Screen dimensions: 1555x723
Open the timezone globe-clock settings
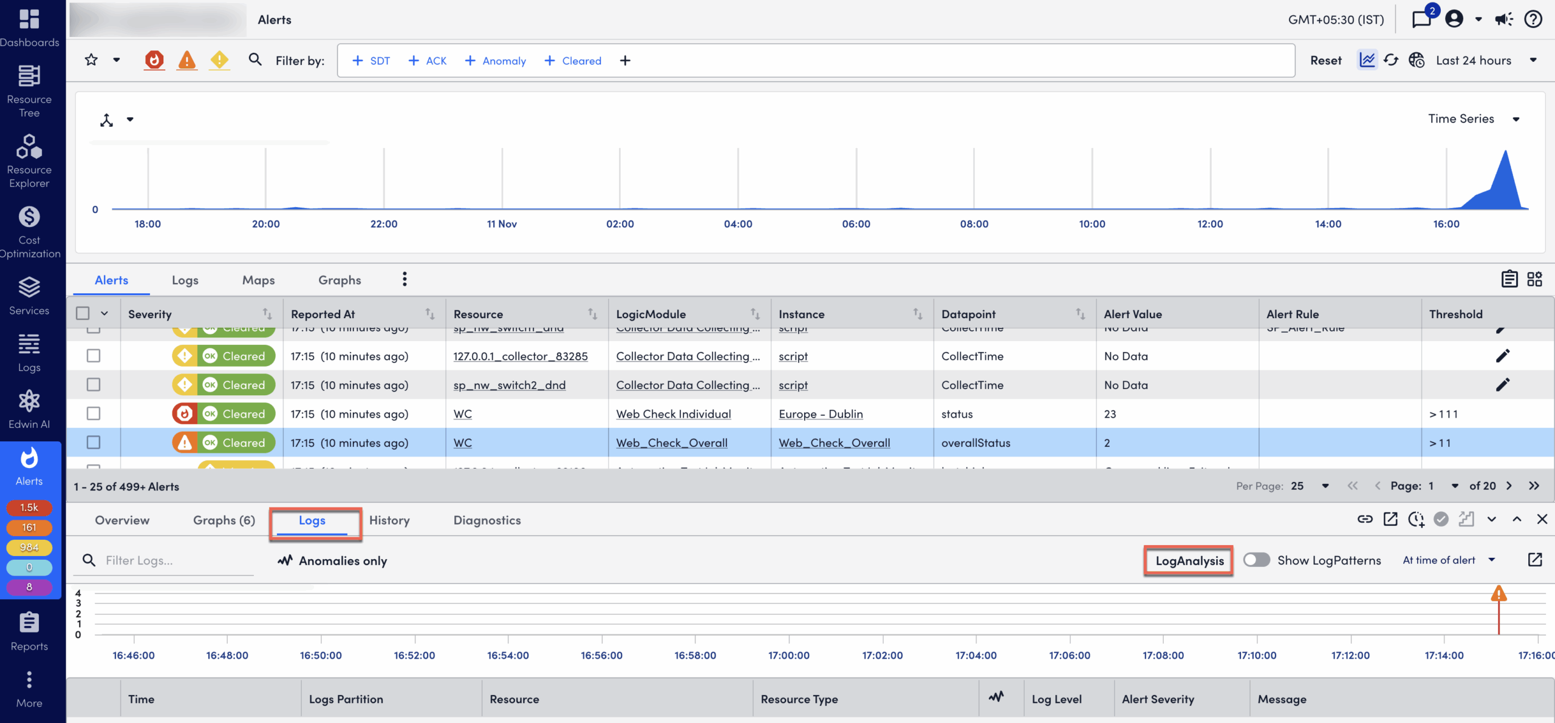pyautogui.click(x=1417, y=60)
